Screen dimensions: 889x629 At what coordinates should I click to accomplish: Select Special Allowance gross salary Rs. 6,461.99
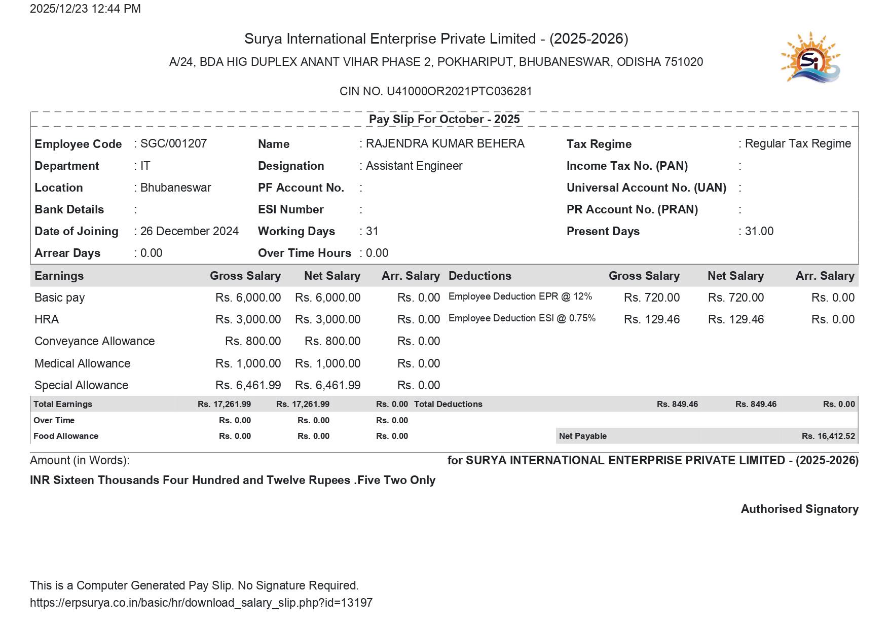tap(248, 385)
